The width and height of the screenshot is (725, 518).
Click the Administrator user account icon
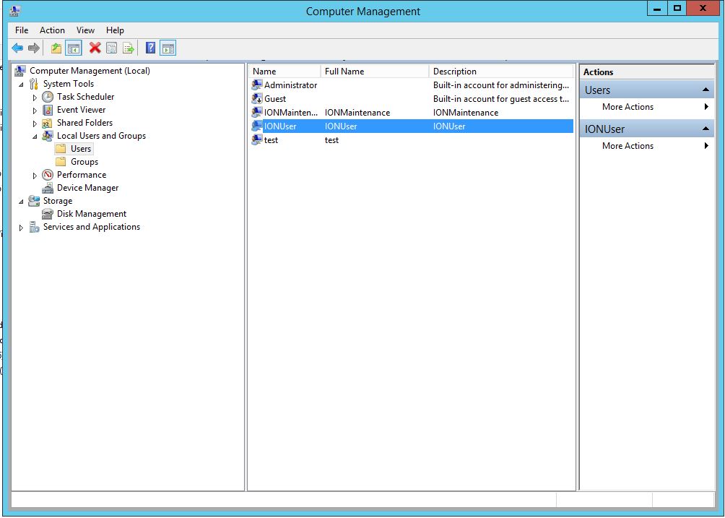256,85
